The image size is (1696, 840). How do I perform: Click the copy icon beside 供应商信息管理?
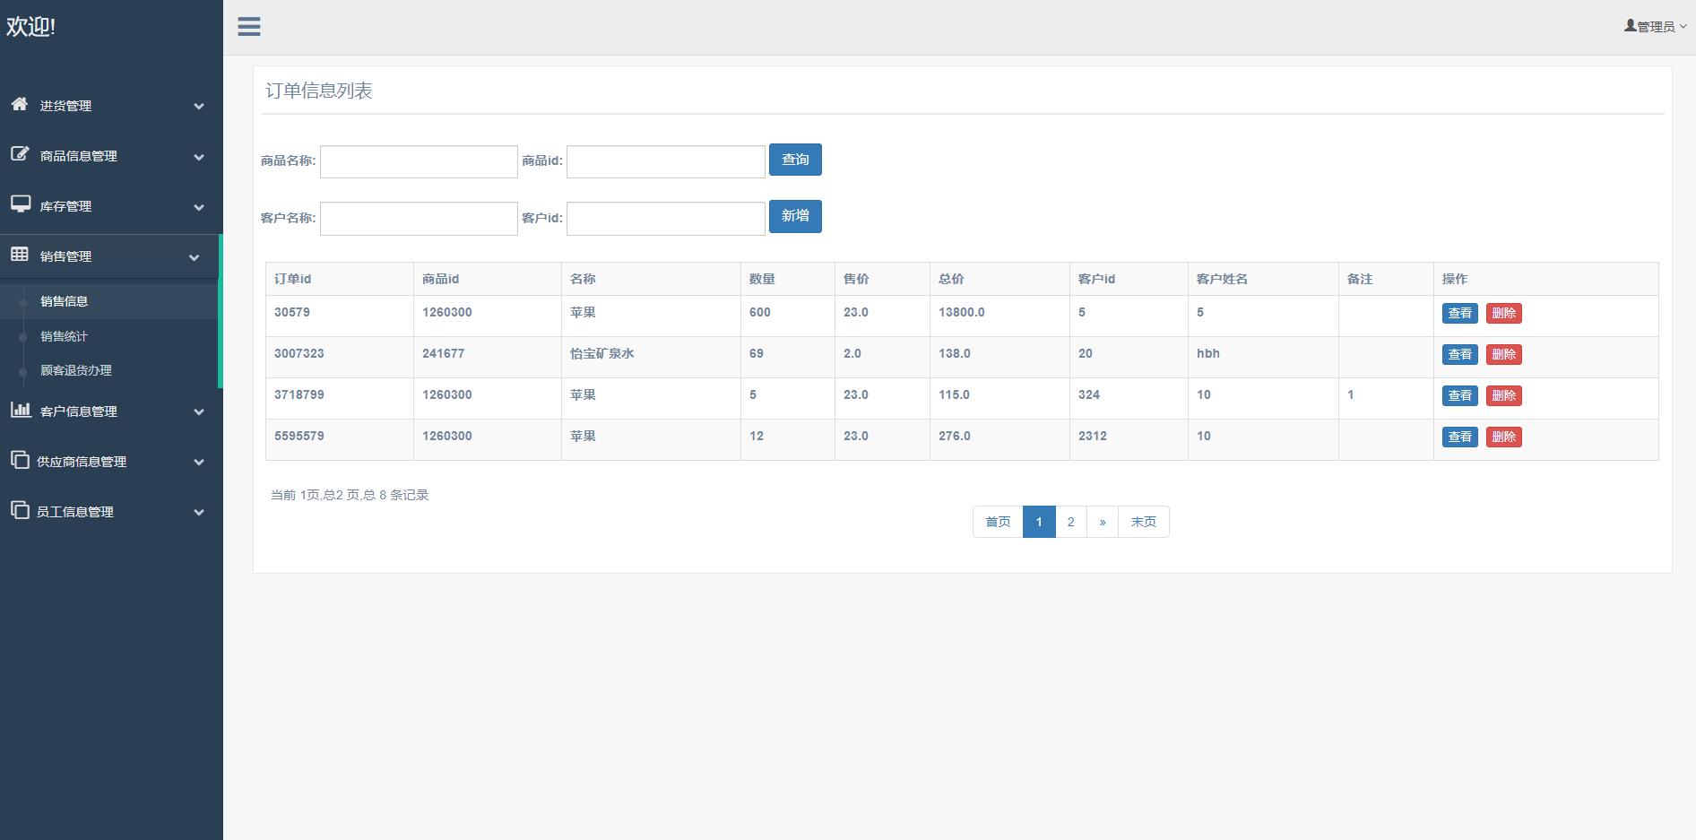coord(20,460)
